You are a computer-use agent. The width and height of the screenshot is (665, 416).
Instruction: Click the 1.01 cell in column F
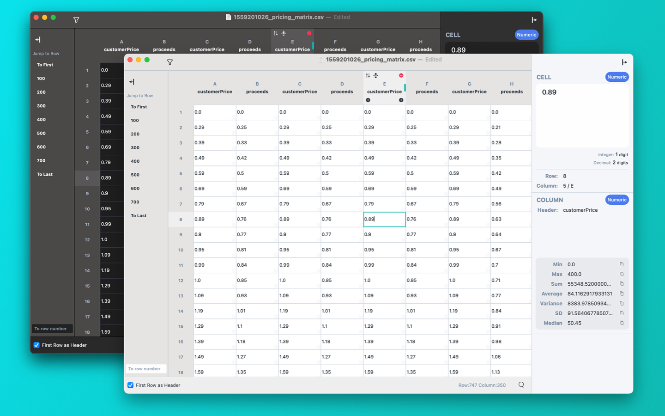(427, 311)
